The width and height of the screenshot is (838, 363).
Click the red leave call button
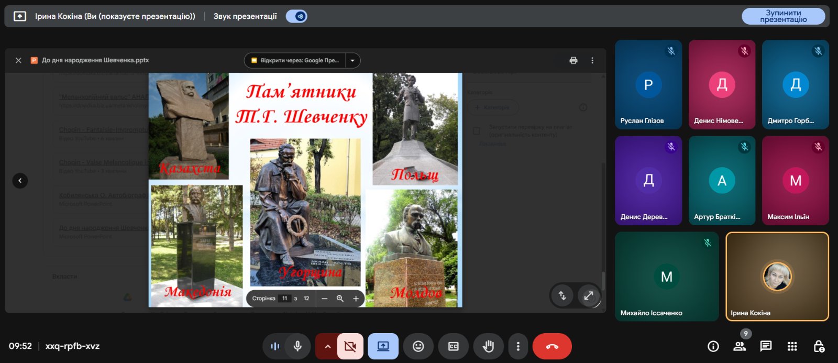coord(552,346)
